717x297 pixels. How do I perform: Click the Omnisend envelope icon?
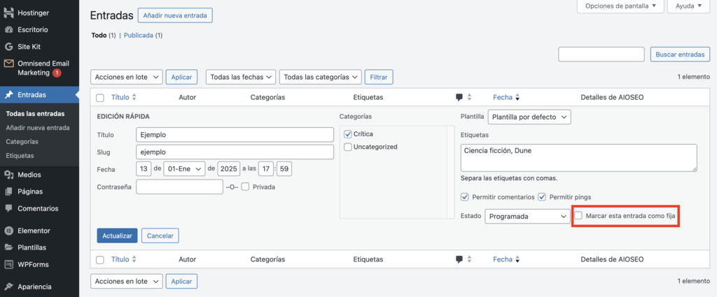(8, 64)
